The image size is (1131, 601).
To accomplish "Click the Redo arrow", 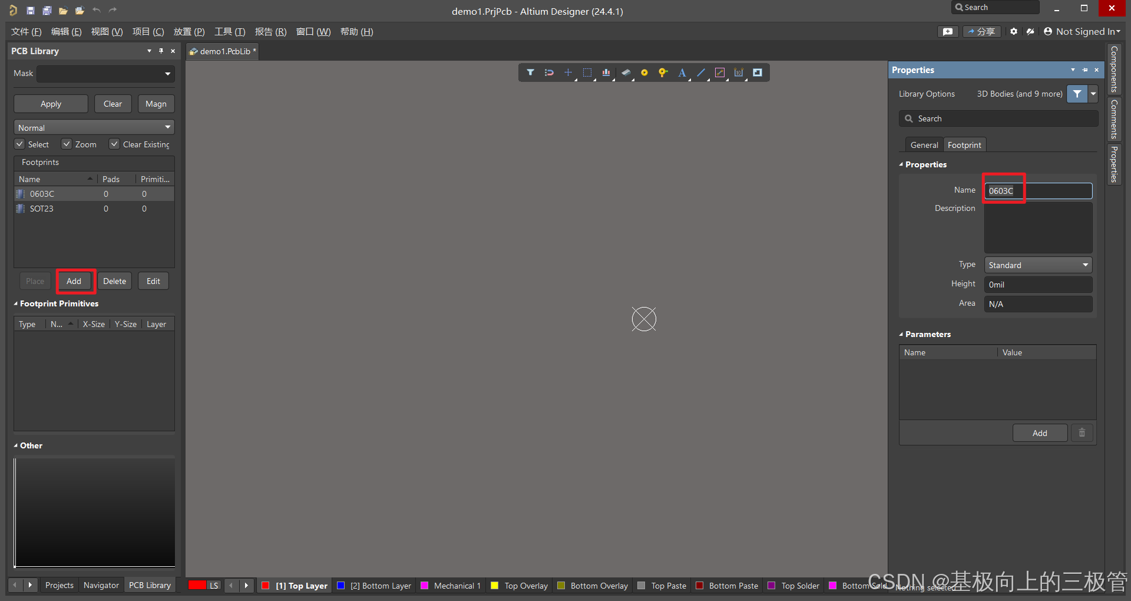I will [113, 10].
